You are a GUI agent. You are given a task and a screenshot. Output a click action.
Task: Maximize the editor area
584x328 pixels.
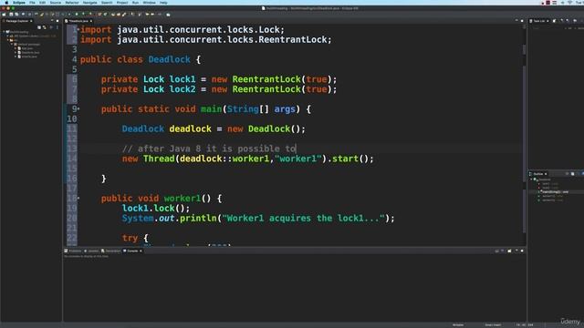coord(522,21)
